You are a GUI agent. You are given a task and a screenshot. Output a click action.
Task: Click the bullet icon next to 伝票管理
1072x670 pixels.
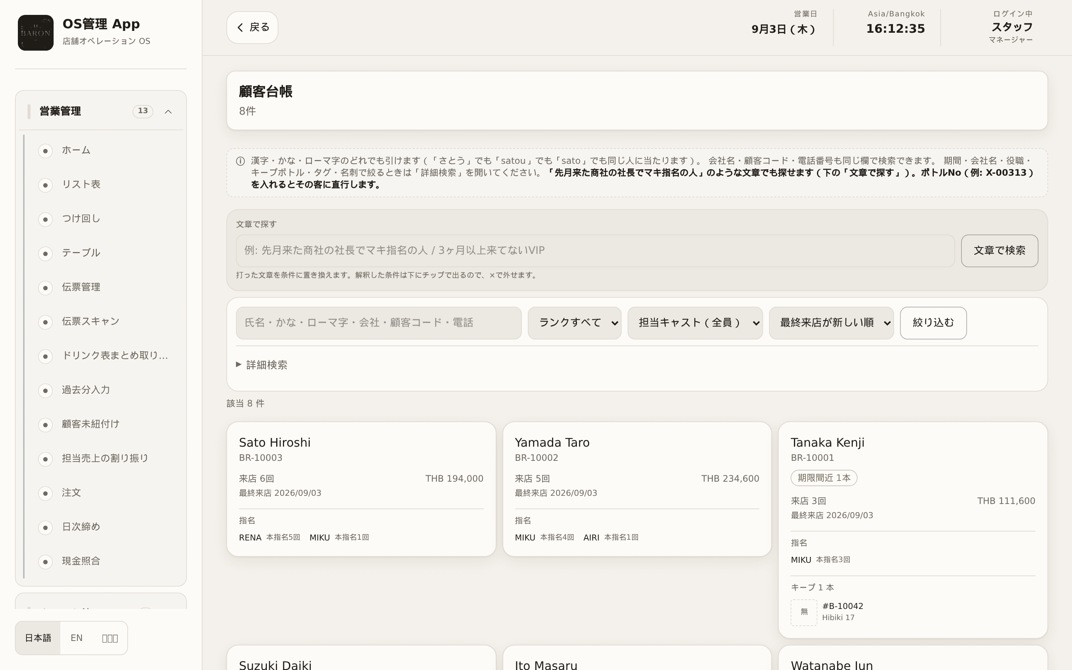[45, 288]
